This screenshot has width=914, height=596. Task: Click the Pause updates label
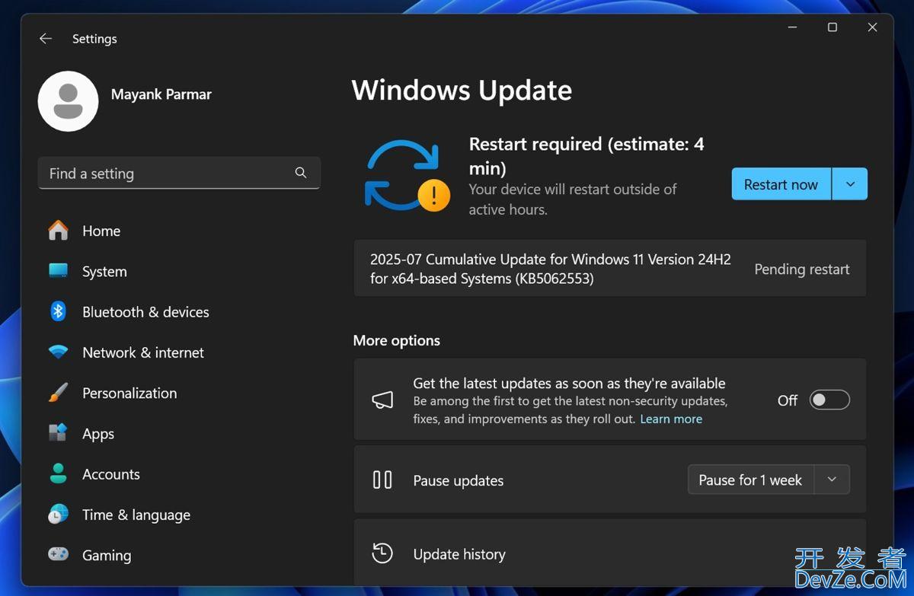pyautogui.click(x=459, y=480)
